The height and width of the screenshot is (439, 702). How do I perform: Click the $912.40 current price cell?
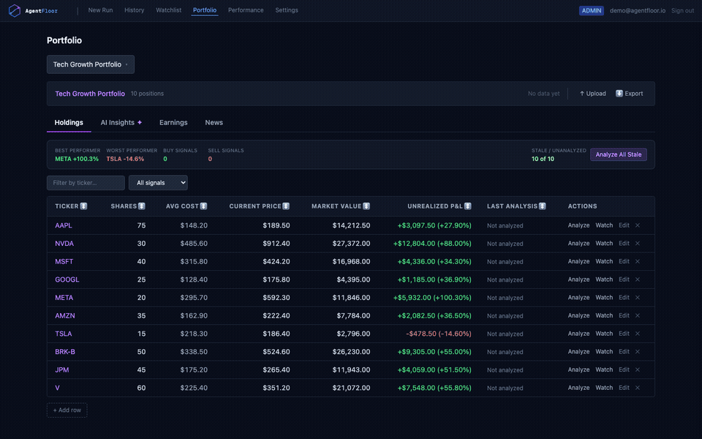[x=276, y=243]
